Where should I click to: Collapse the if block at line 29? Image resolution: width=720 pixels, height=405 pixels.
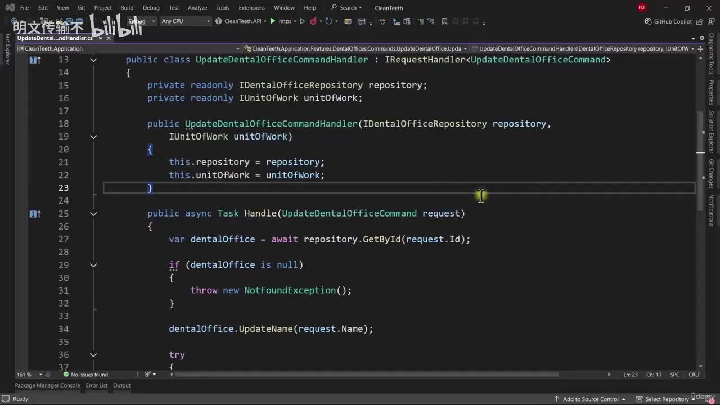[93, 265]
